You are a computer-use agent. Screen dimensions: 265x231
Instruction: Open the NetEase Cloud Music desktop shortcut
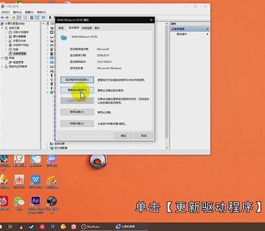tap(4, 203)
